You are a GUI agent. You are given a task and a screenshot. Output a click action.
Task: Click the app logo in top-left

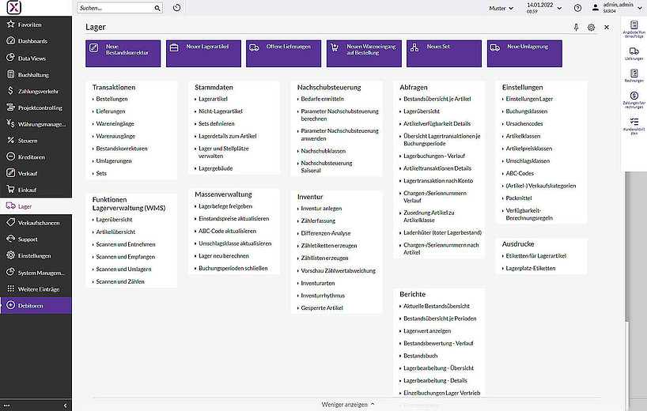tap(14, 7)
